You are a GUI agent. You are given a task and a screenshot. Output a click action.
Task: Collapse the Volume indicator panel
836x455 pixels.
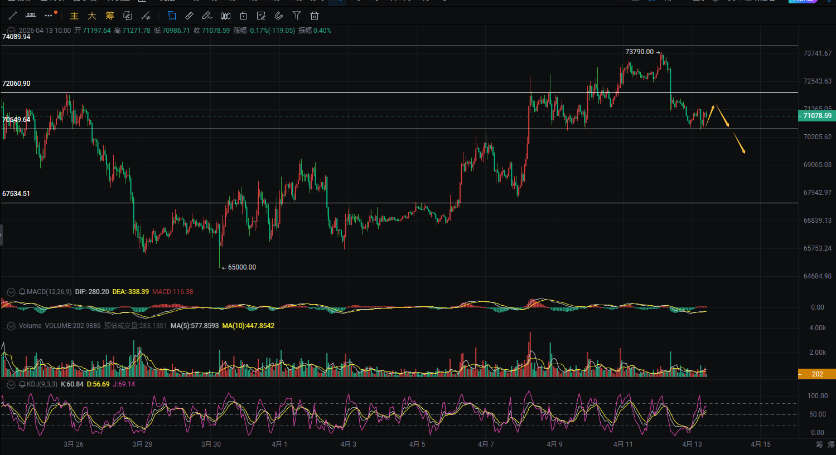pyautogui.click(x=11, y=326)
